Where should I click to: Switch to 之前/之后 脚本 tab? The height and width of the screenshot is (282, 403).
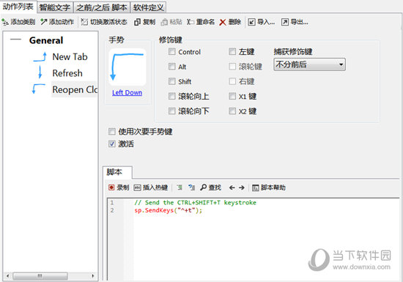pyautogui.click(x=102, y=7)
